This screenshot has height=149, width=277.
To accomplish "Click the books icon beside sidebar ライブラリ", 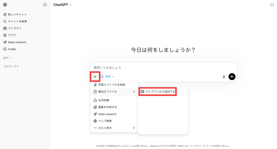I will 5,28.
